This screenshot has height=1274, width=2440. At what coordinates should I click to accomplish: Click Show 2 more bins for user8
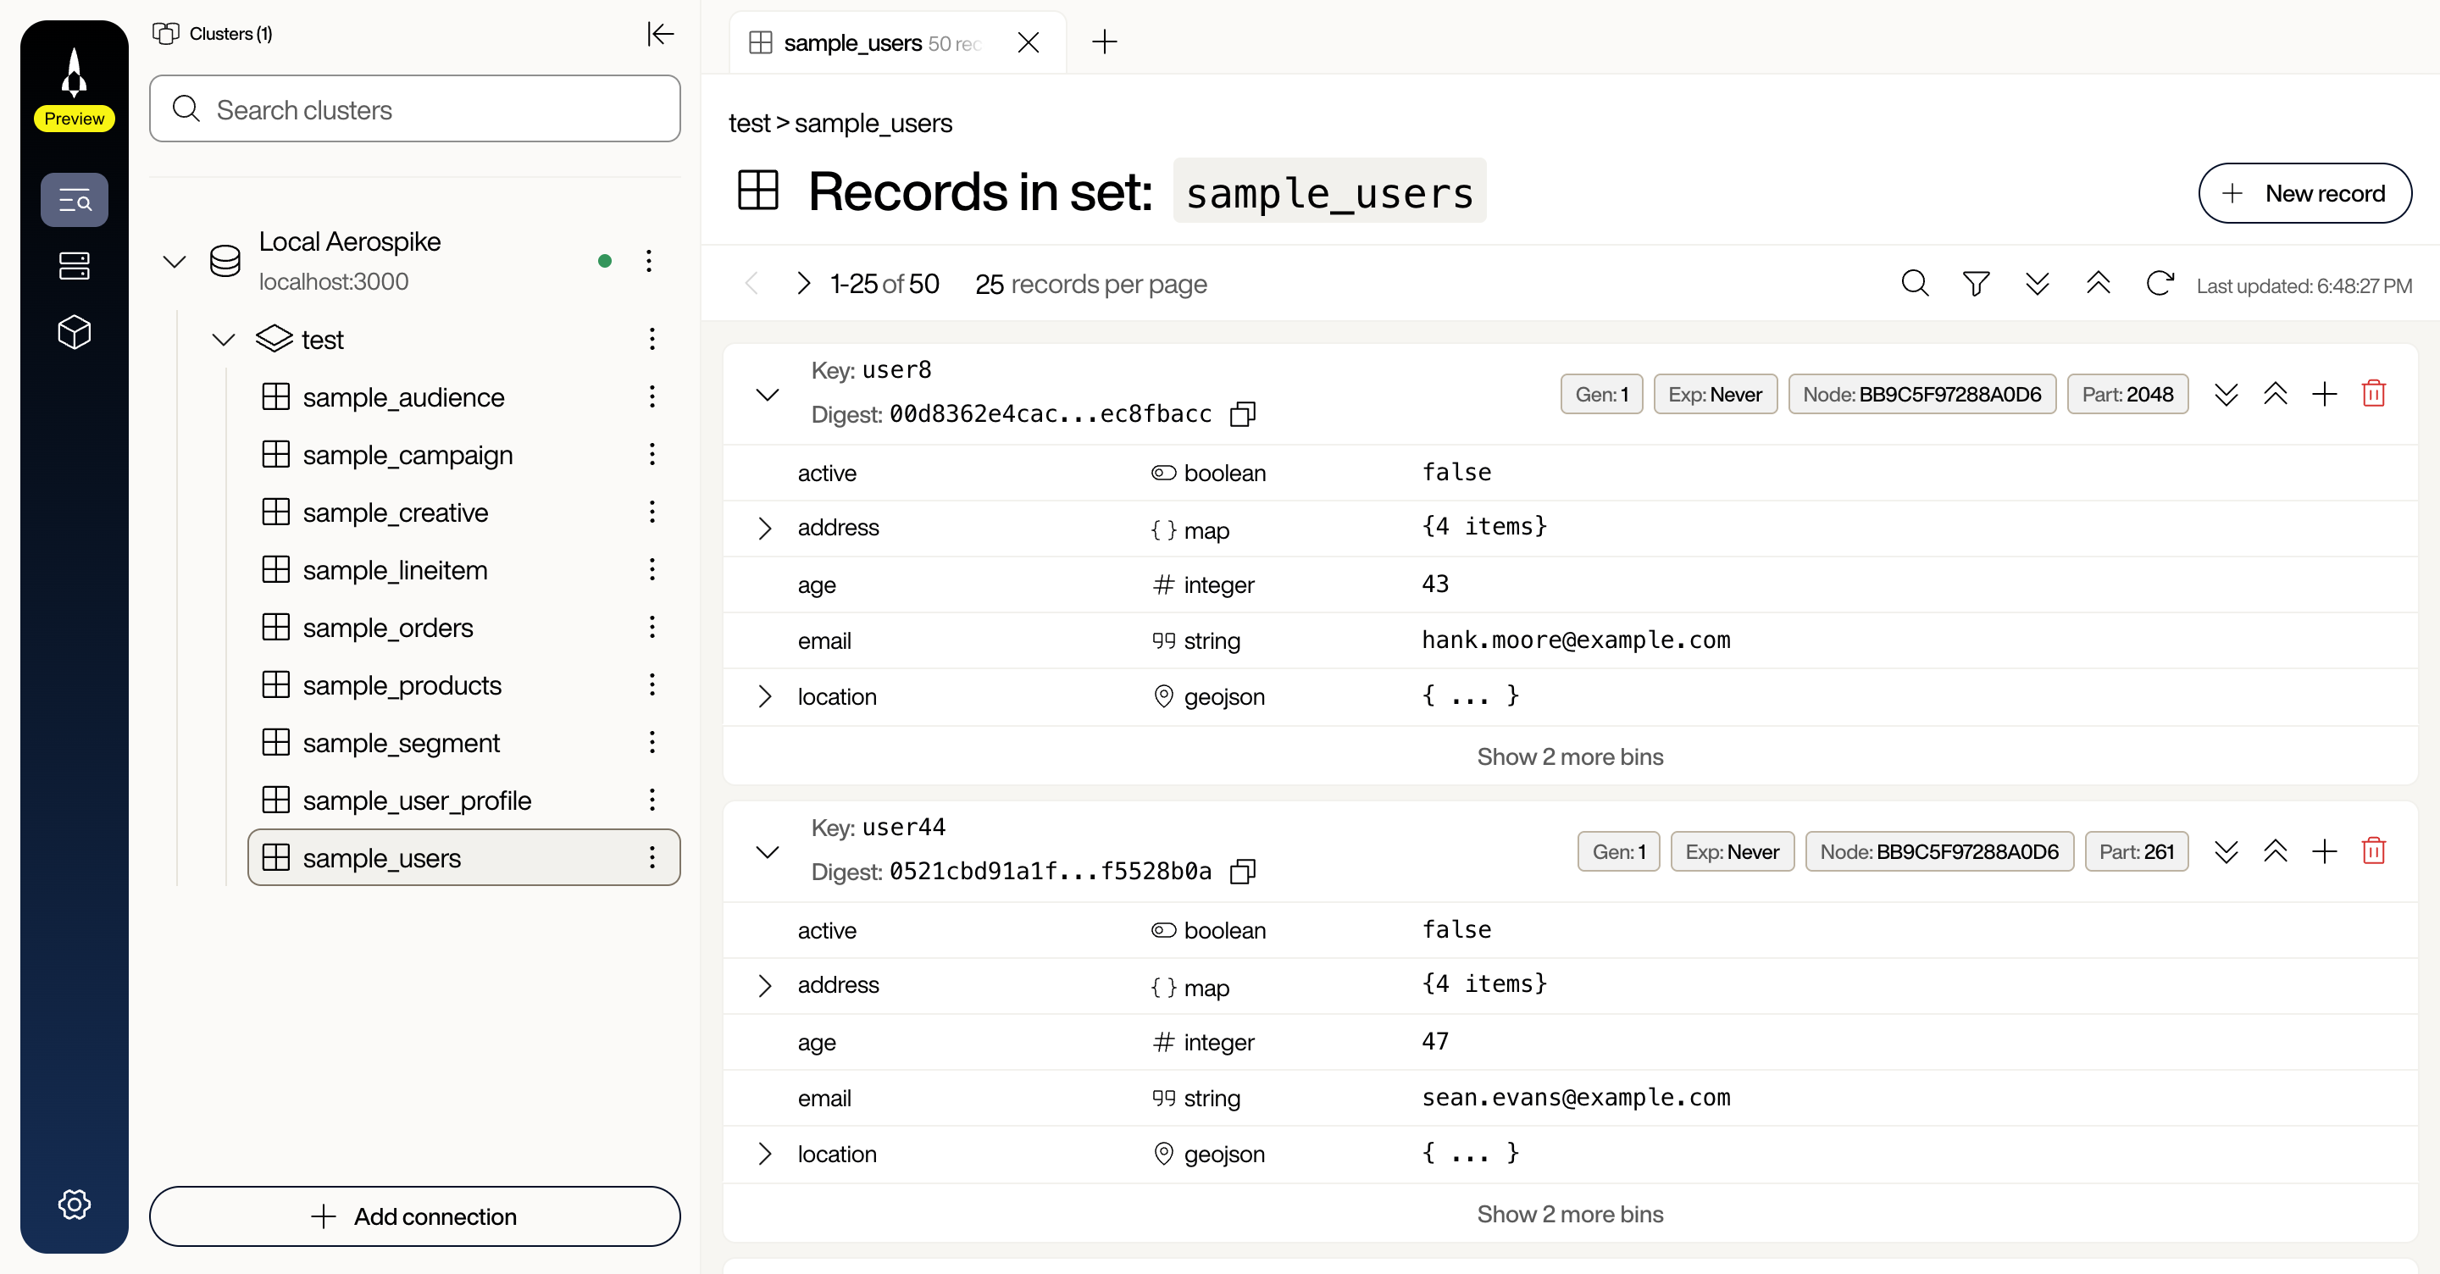tap(1570, 756)
